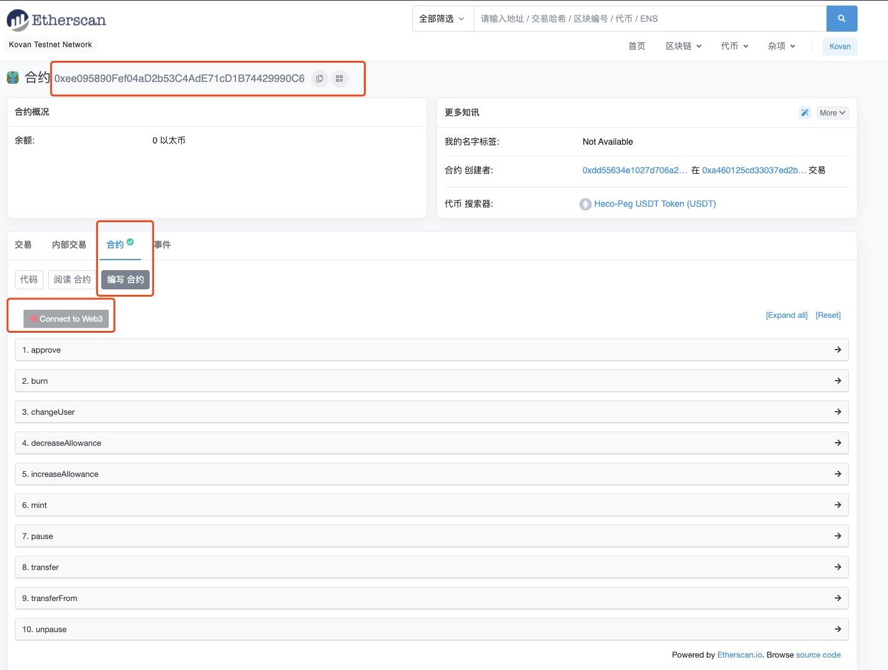Expand the 3. changeUser function

point(432,412)
